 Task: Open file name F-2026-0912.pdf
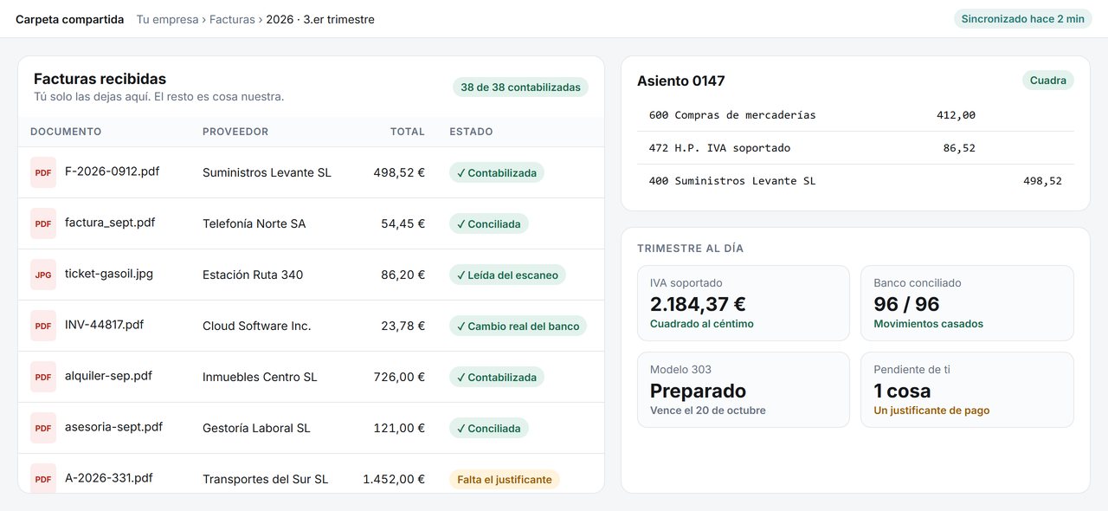113,171
